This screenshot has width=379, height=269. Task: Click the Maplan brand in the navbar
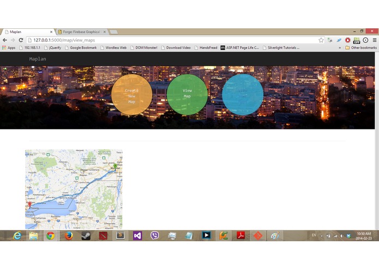coord(38,59)
